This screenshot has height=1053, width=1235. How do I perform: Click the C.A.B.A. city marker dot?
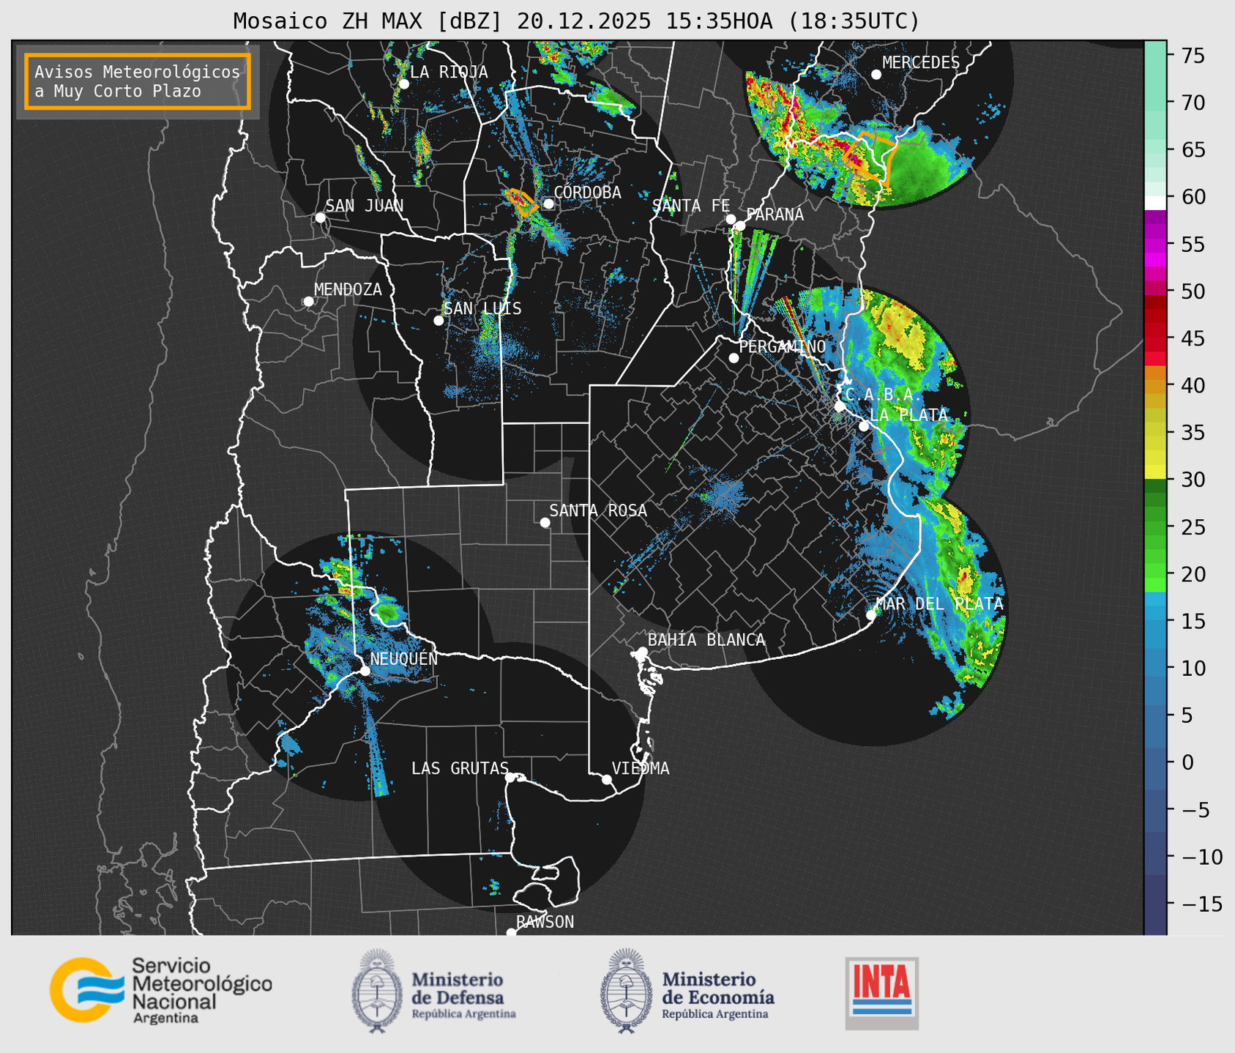pos(840,406)
